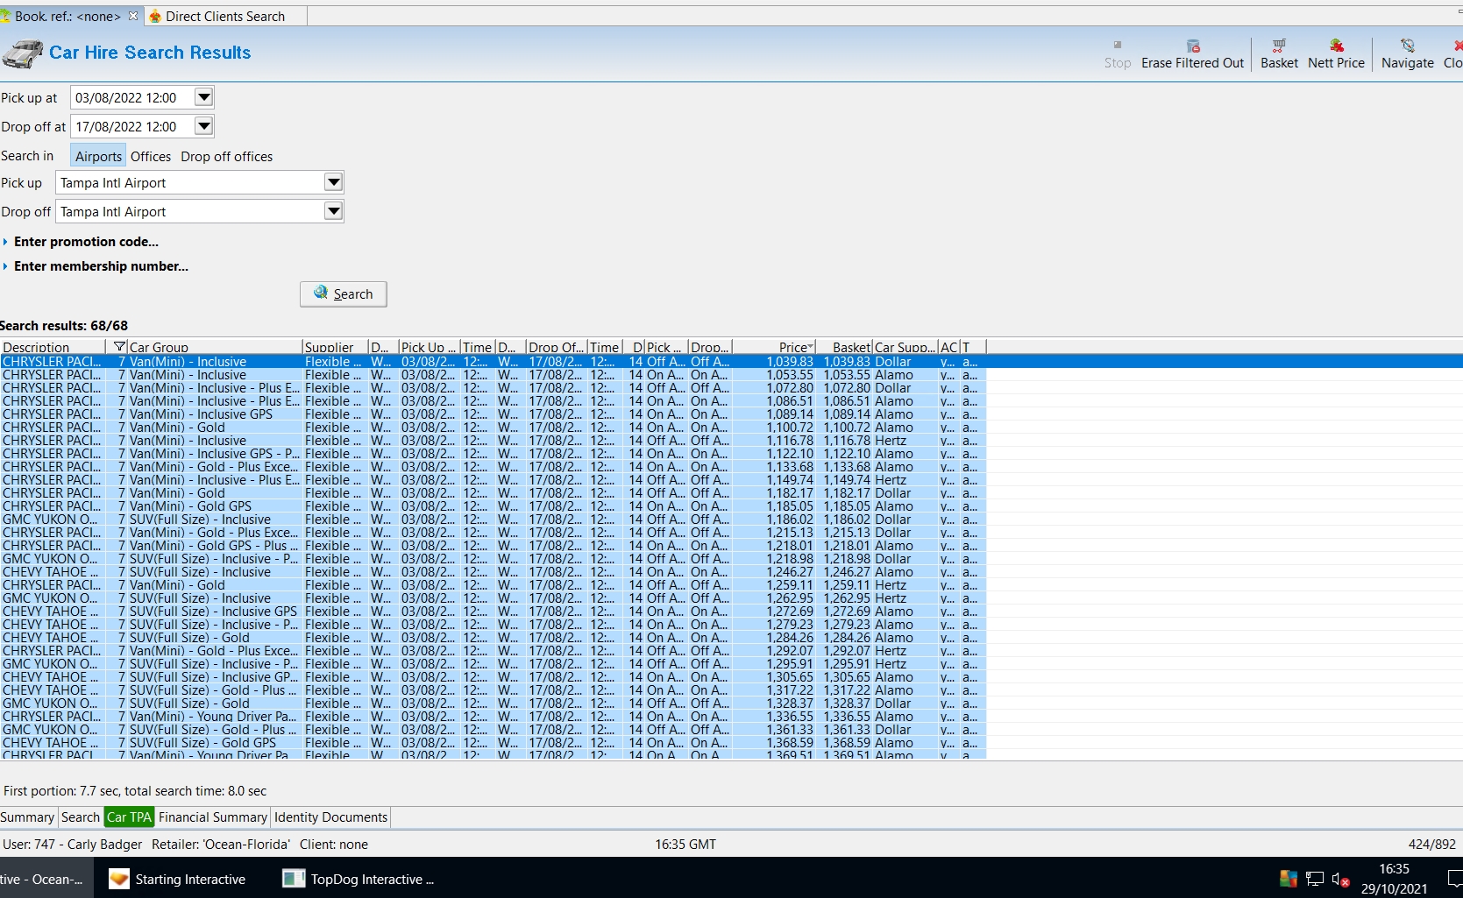Click the filter icon in Car Group header

(120, 347)
